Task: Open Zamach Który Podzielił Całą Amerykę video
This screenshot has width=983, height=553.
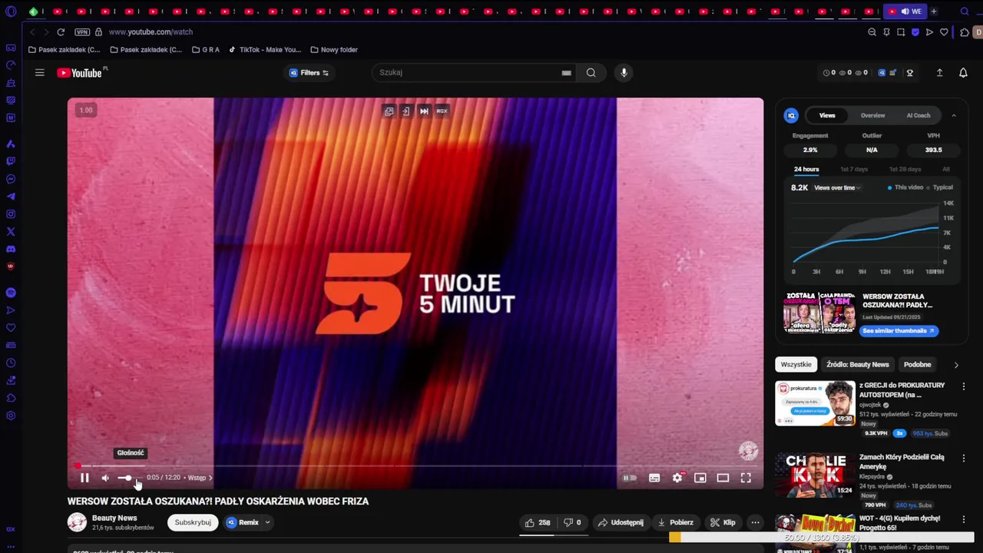Action: pyautogui.click(x=815, y=475)
